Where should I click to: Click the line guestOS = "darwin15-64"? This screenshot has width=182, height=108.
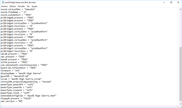coord(15,76)
